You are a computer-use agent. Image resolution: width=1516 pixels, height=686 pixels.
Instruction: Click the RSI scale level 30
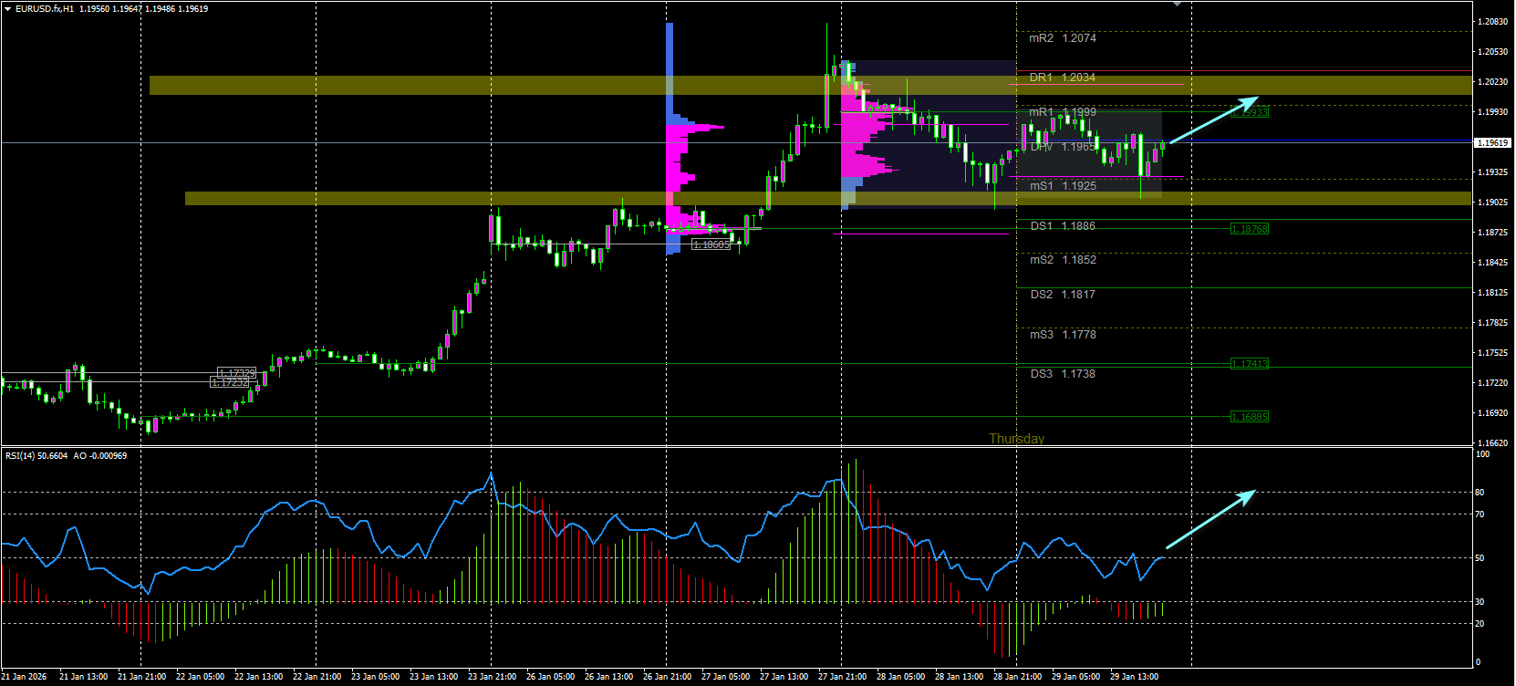1480,602
